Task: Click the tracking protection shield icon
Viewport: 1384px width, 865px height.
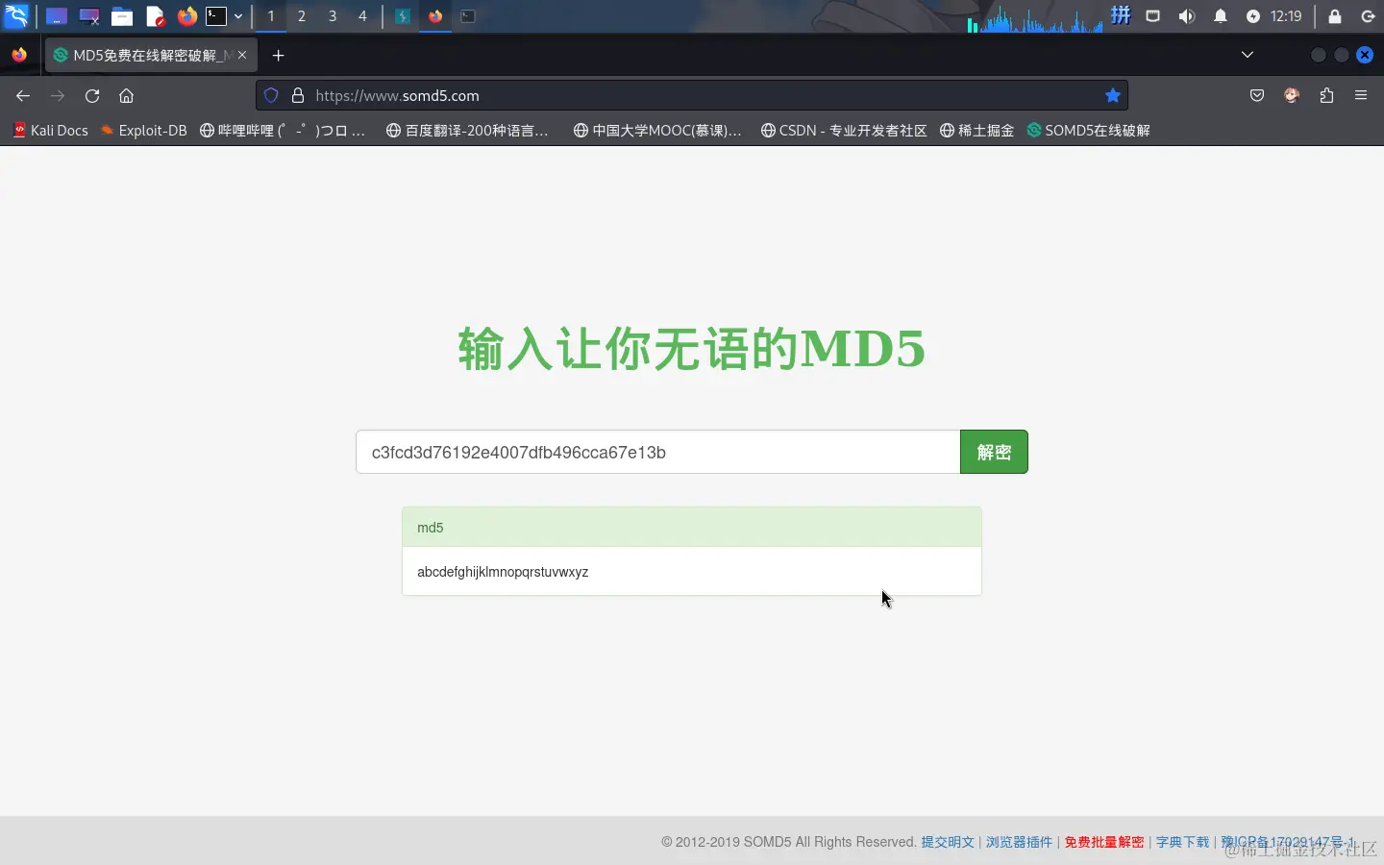Action: [271, 95]
